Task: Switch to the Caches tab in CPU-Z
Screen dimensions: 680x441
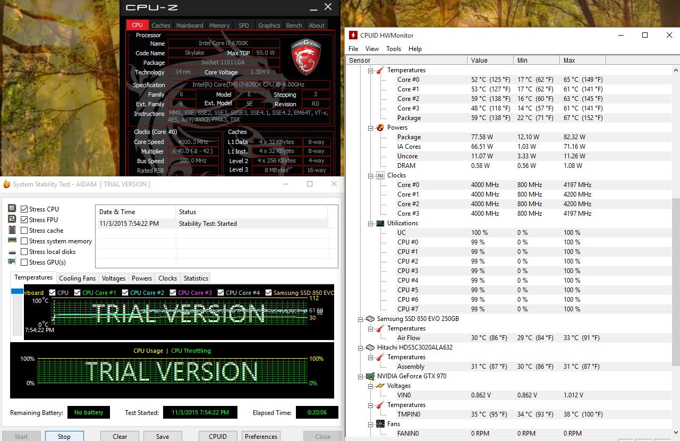Action: coord(161,25)
